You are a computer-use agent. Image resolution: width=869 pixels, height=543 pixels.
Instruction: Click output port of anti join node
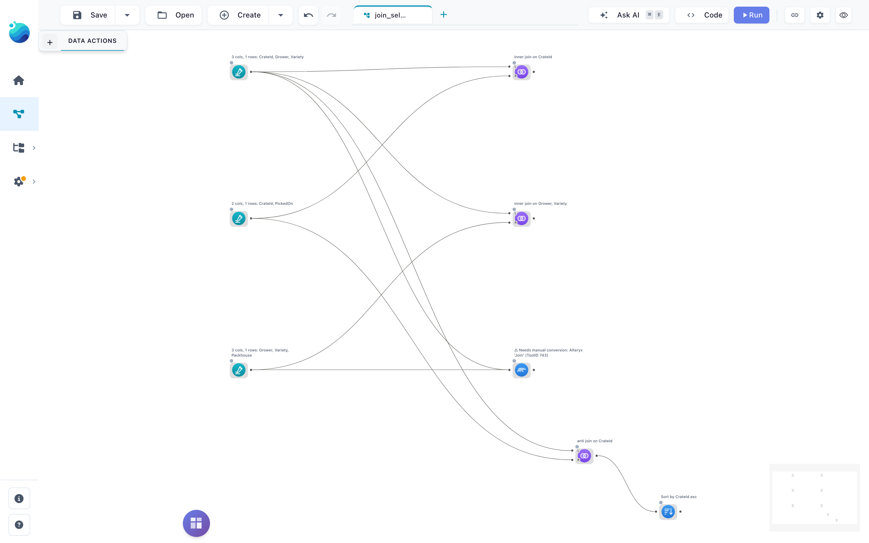(597, 456)
